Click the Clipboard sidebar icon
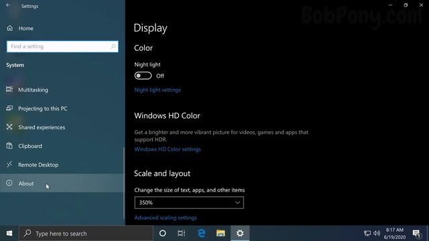The image size is (429, 241). pos(9,146)
